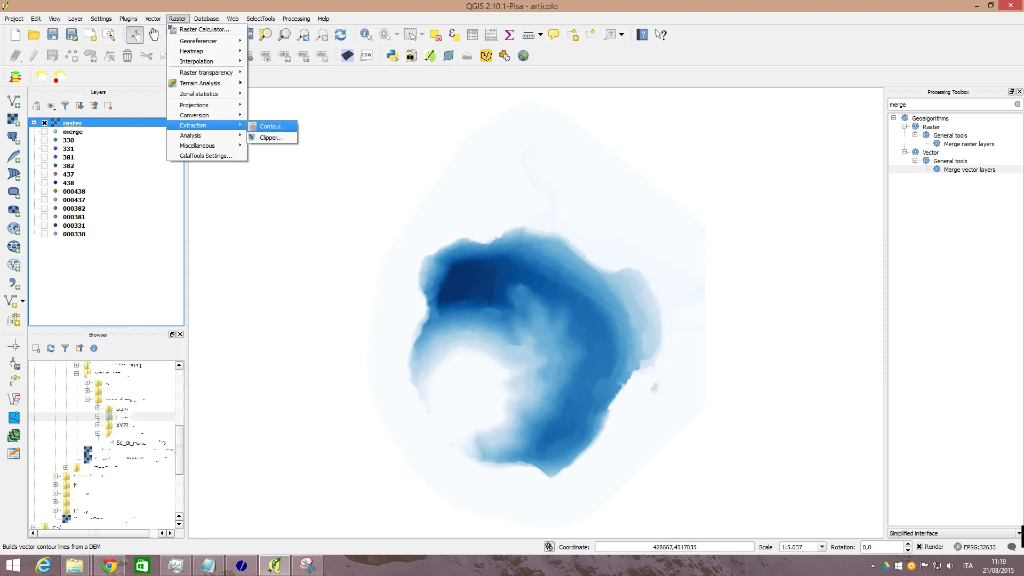The image size is (1024, 576).
Task: Choose Clipper... from Extraction submenu
Action: coord(273,138)
